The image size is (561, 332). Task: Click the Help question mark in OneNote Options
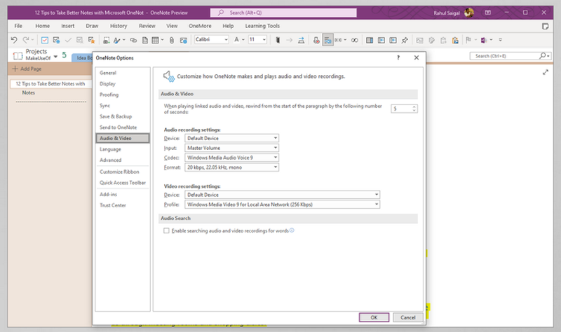(x=398, y=57)
